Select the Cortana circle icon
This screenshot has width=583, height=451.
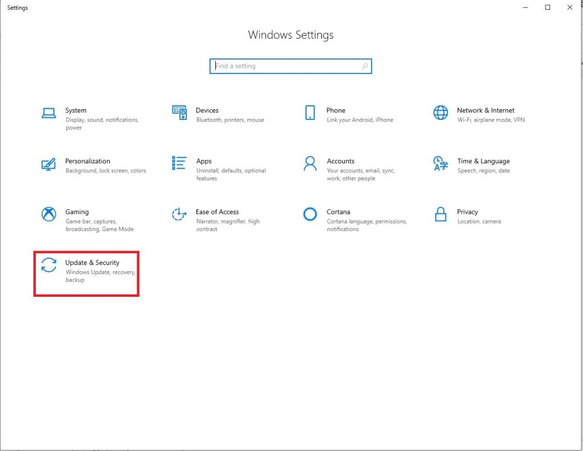click(x=310, y=214)
